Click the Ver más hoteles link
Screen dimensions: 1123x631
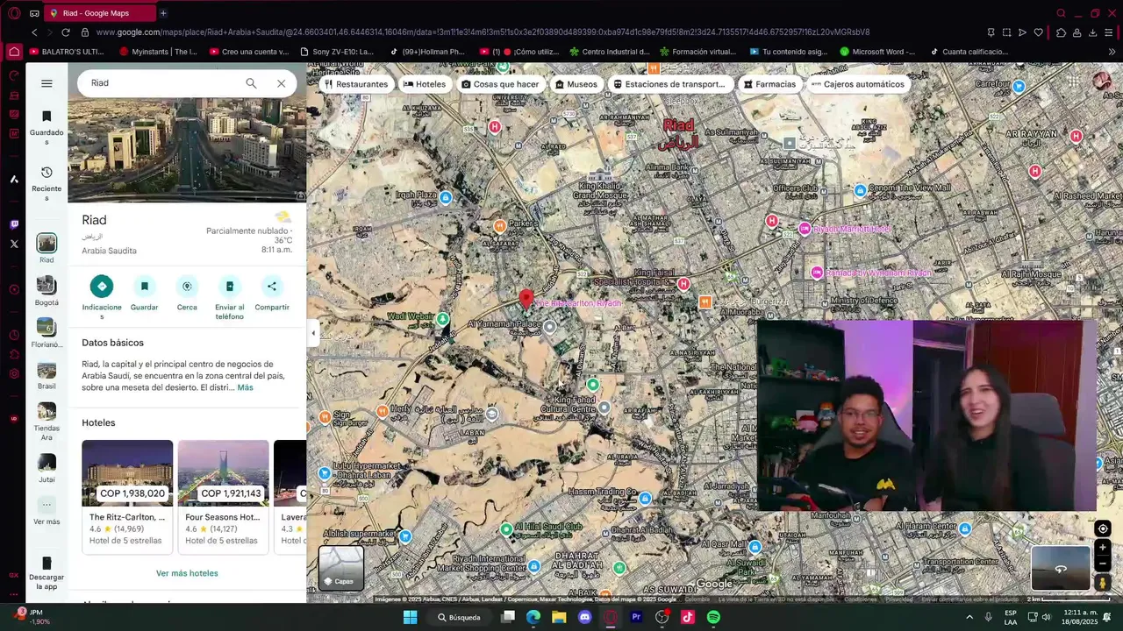point(187,573)
